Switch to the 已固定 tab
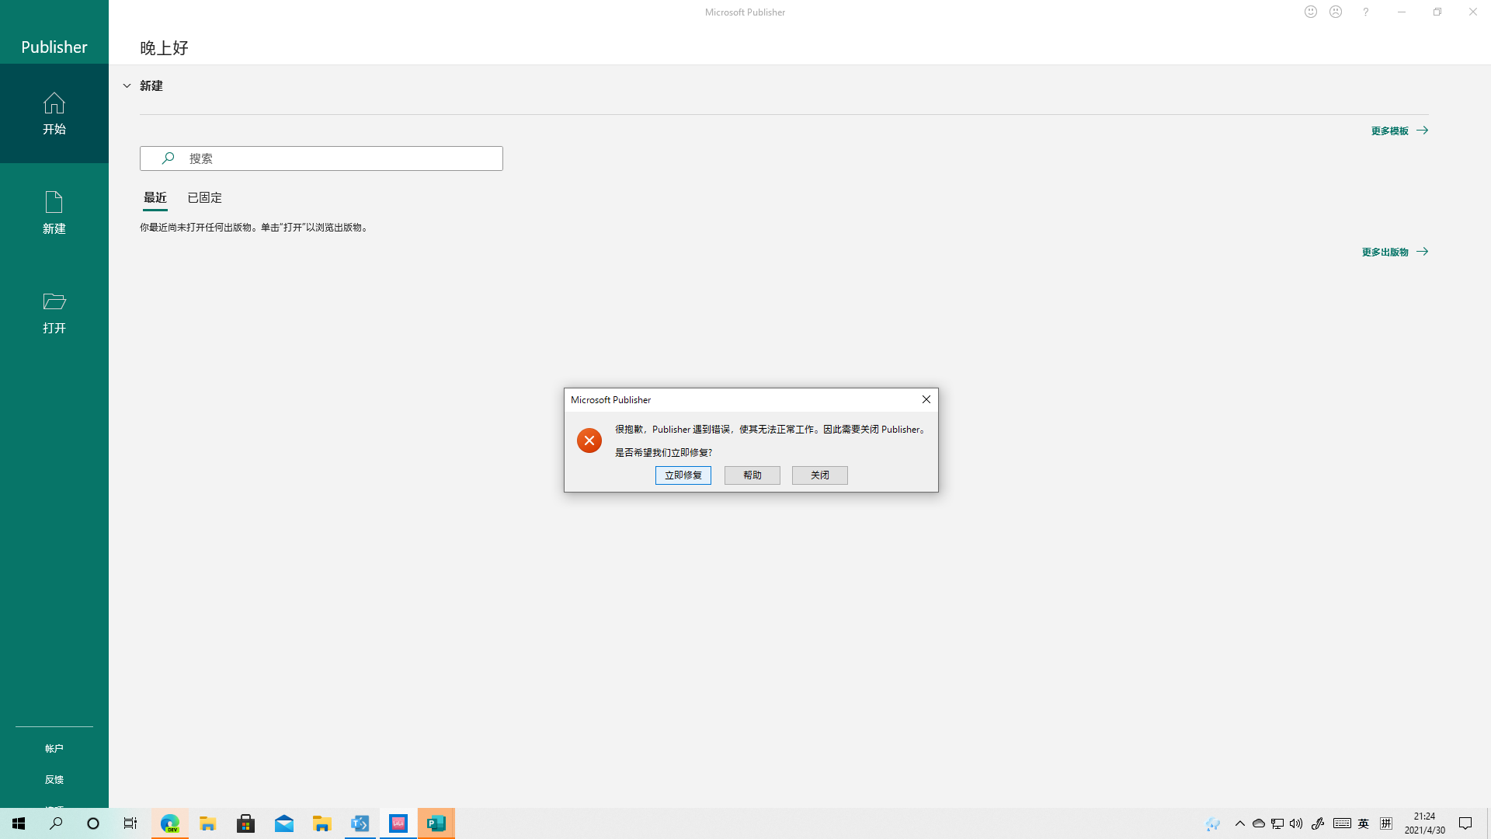The height and width of the screenshot is (839, 1491). (205, 197)
